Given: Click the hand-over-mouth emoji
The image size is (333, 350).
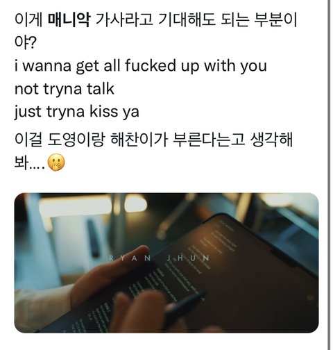Looking at the screenshot, I should coord(56,162).
